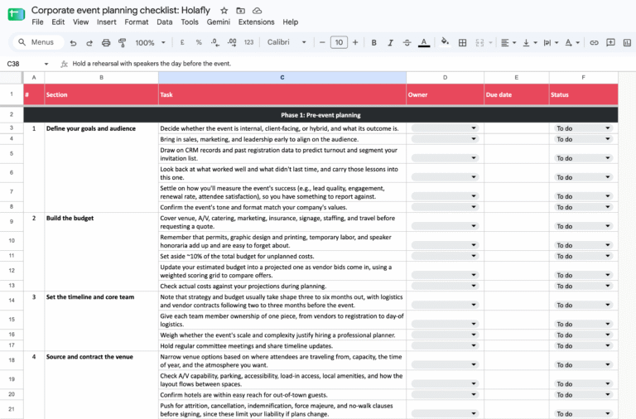Open text rotation dropdown
This screenshot has height=419, width=636.
tap(572, 42)
